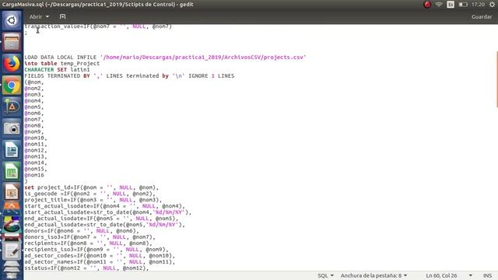This screenshot has height=280, width=498.
Task: Click the ad_sector_names assignment line
Action: coord(100,261)
